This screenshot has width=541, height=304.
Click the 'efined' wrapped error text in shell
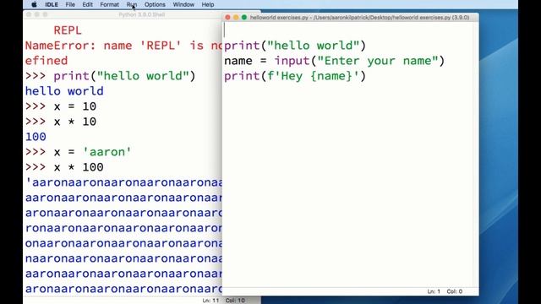point(46,61)
